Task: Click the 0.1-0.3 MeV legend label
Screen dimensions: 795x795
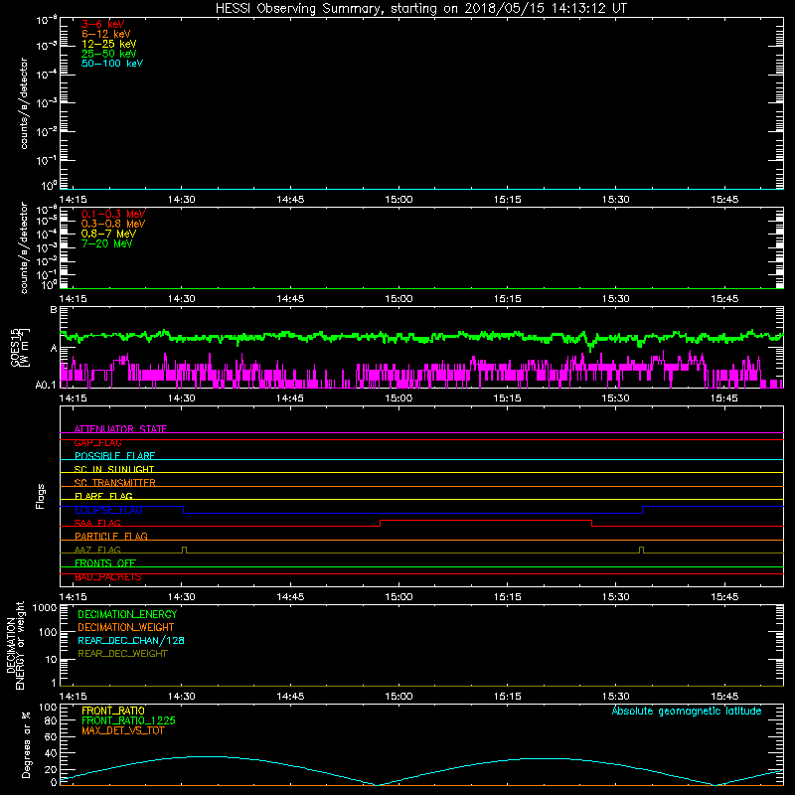Action: [x=113, y=214]
